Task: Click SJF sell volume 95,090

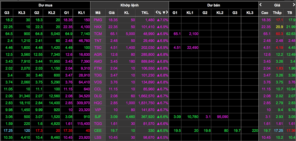Action: (x=222, y=117)
